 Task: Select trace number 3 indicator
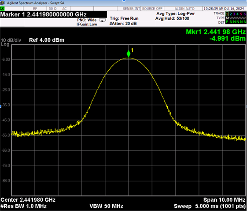pyautogui.click(x=234, y=14)
